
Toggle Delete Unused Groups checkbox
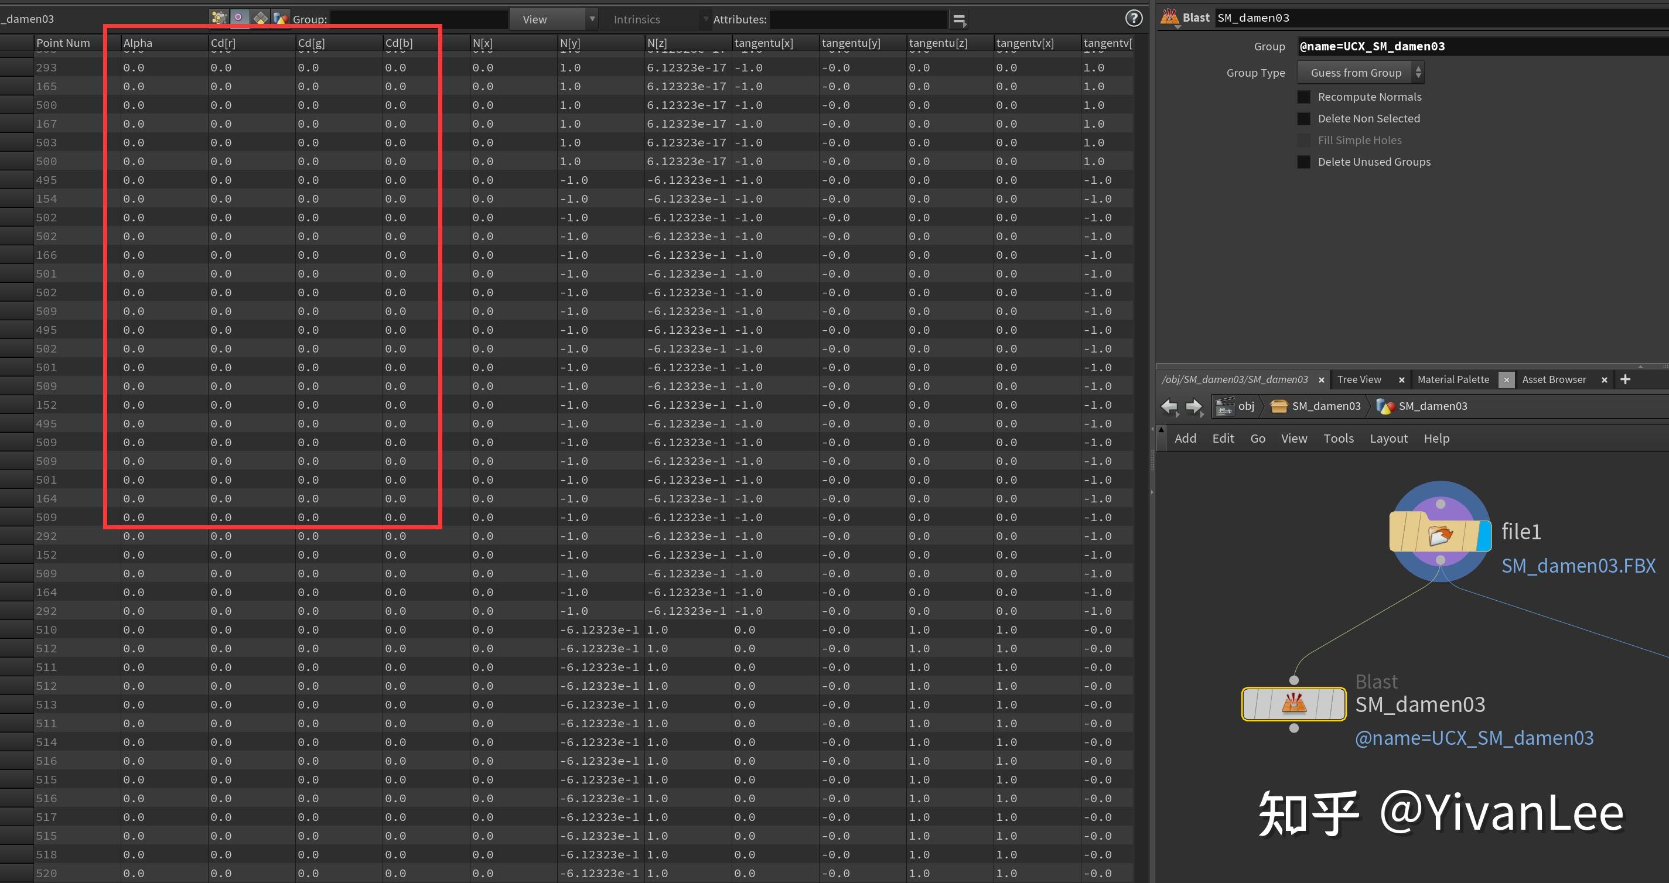tap(1303, 162)
